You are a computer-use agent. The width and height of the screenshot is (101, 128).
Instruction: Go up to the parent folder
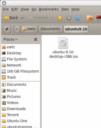[60, 18]
